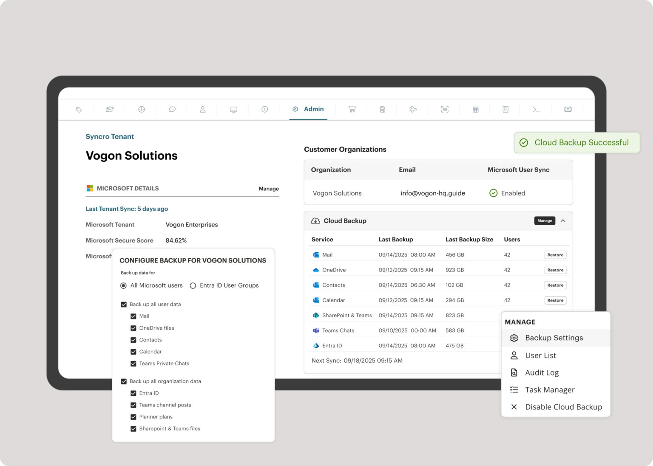Uncheck Teams channel posts under organization data
653x466 pixels.
tap(133, 405)
